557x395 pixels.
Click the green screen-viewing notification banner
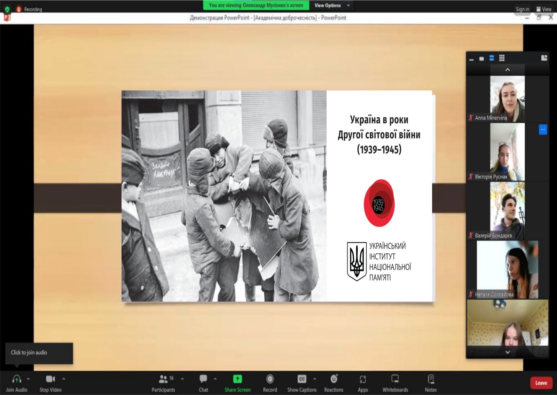coord(256,5)
